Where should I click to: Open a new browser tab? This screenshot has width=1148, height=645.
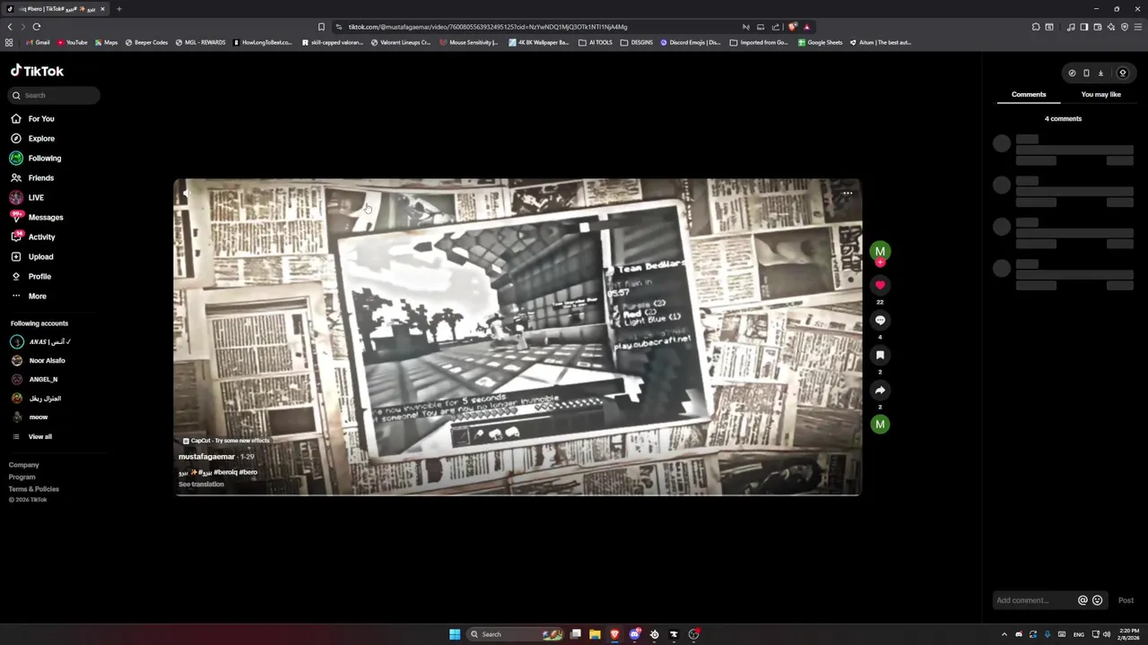point(118,9)
